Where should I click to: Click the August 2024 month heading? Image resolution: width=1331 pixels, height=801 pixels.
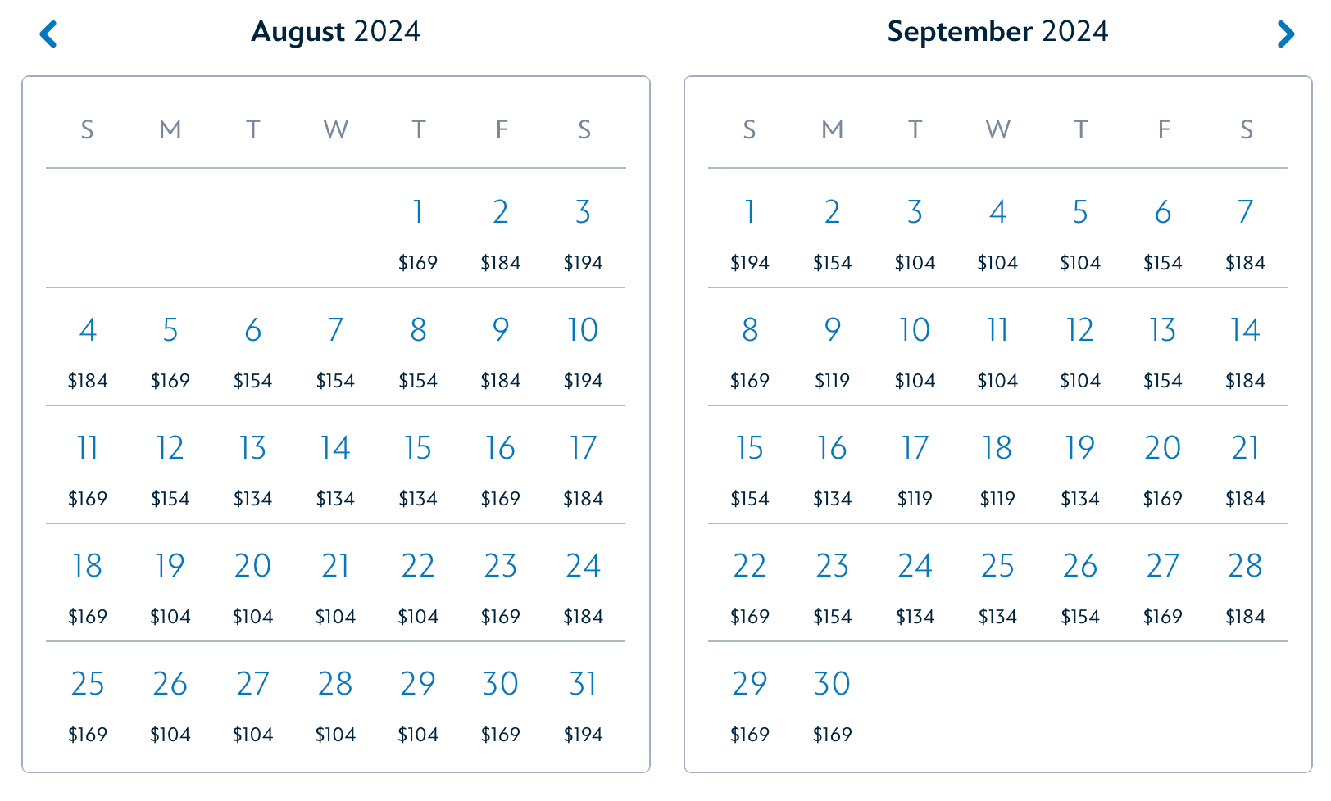pos(335,32)
